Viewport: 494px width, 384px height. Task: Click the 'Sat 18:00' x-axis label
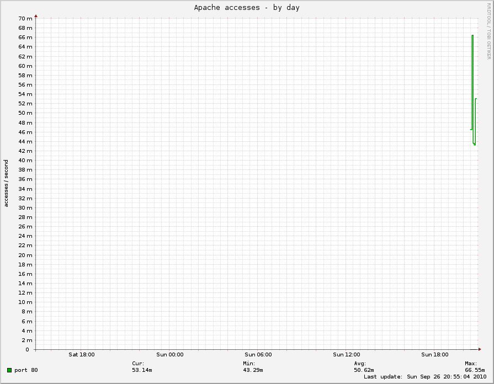82,354
